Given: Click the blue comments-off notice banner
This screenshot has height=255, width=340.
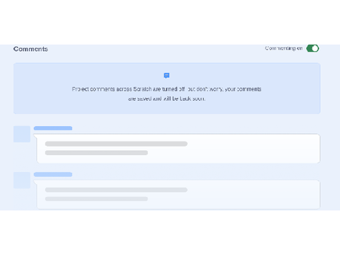Looking at the screenshot, I should 167,89.
